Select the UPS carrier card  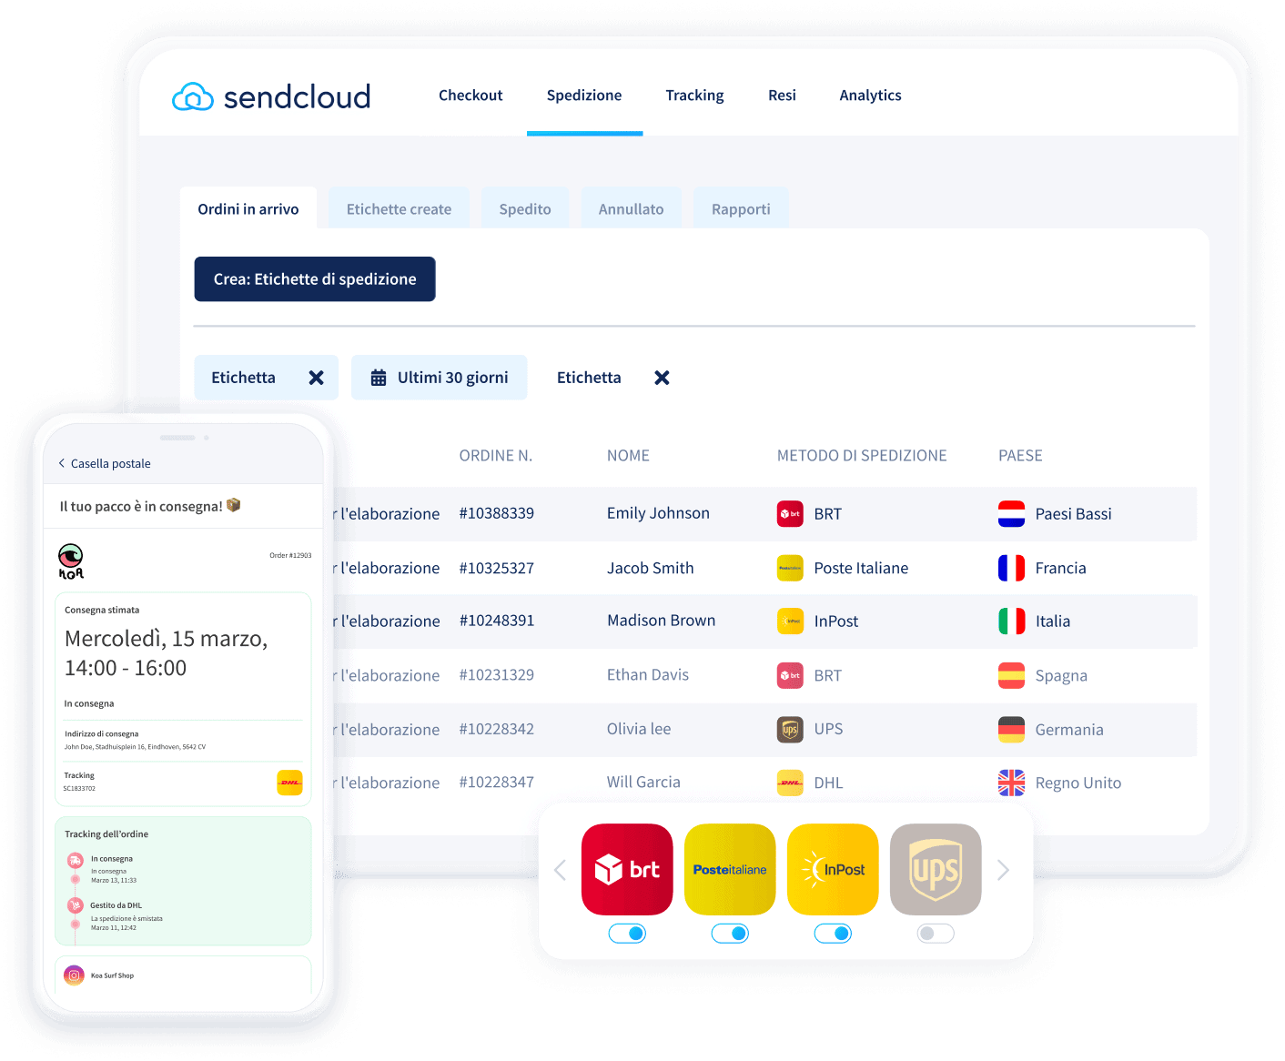pos(936,869)
